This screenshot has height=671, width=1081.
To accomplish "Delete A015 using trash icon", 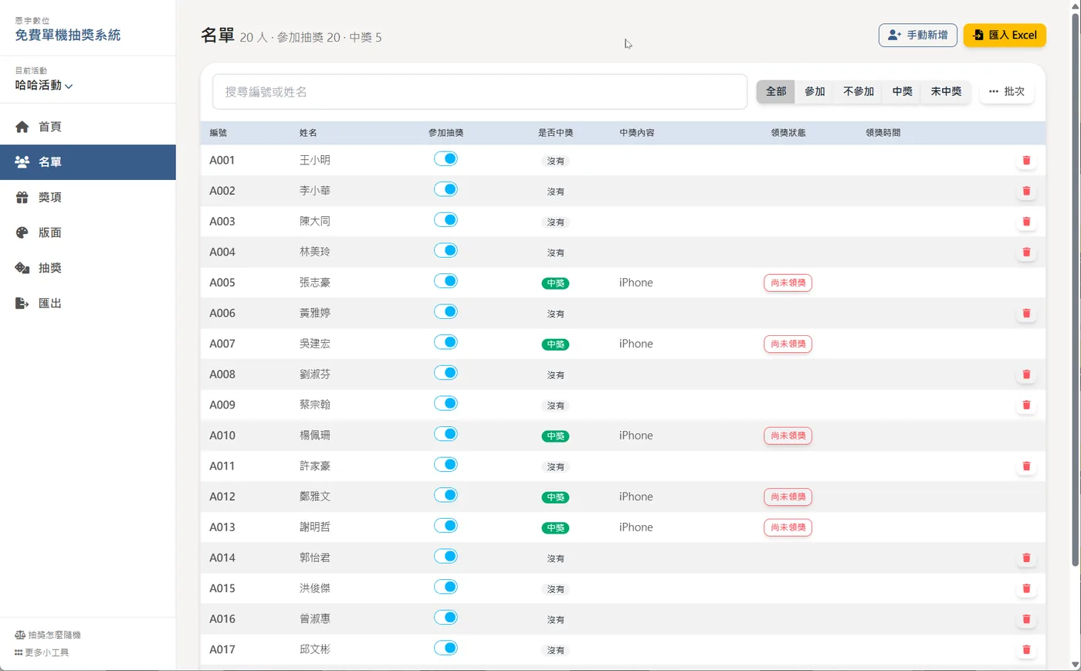I will tap(1026, 588).
